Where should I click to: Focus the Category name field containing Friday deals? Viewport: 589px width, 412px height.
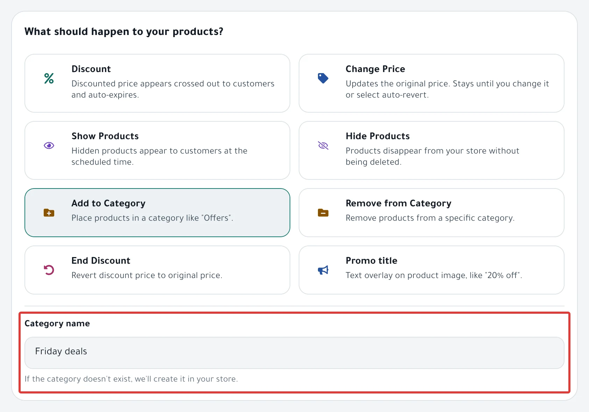click(x=294, y=353)
